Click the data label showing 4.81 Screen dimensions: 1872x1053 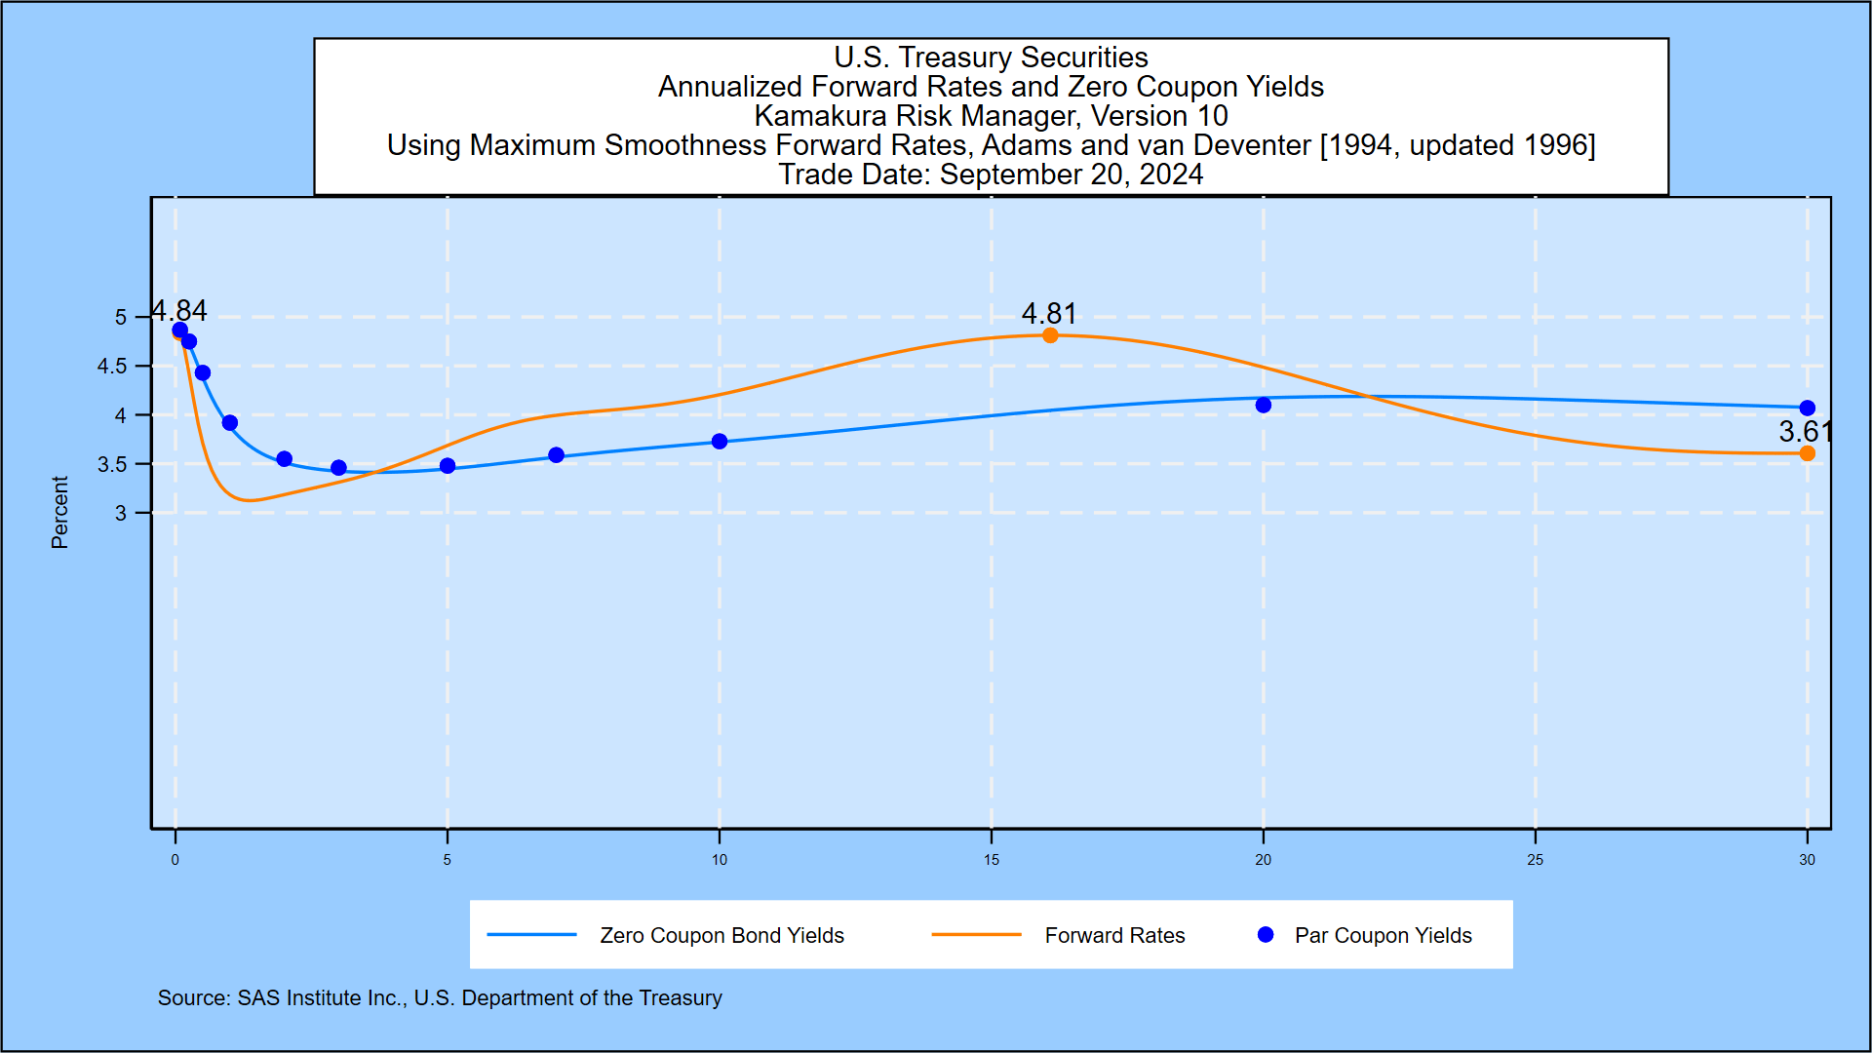[x=1048, y=314]
